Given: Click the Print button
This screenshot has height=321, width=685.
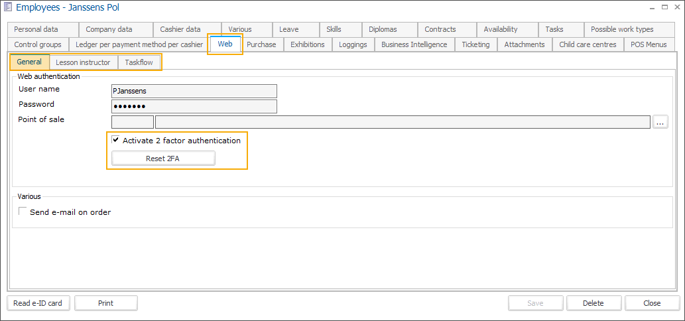Looking at the screenshot, I should 105,303.
